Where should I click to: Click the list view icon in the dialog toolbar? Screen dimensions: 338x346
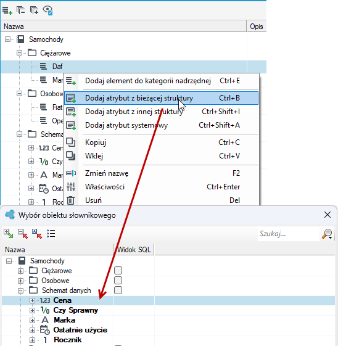click(x=51, y=234)
